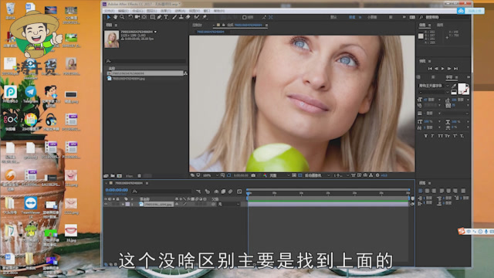Viewport: 494px width, 278px height.
Task: Select the Zoom magnifier tool
Action: tap(122, 17)
